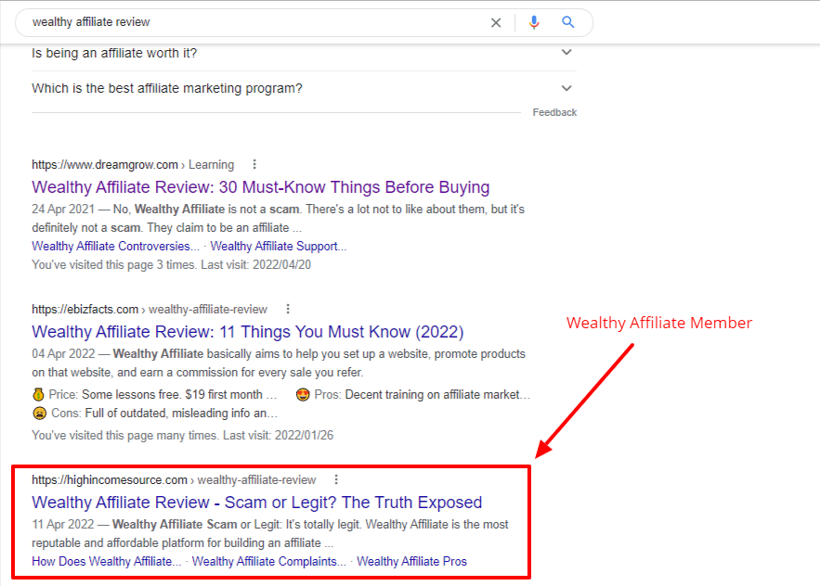Submit search using the magnifying glass icon
The image size is (820, 586).
pyautogui.click(x=568, y=22)
